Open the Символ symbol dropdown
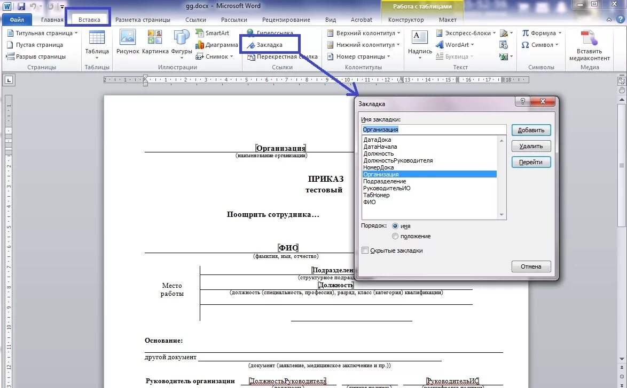This screenshot has width=627, height=388. (x=540, y=45)
